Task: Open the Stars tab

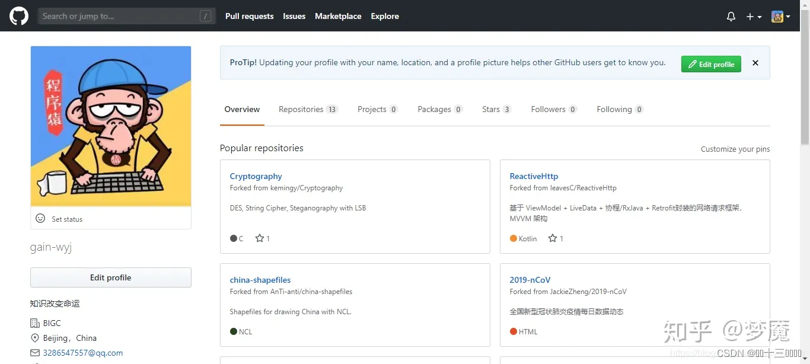Action: [x=496, y=109]
